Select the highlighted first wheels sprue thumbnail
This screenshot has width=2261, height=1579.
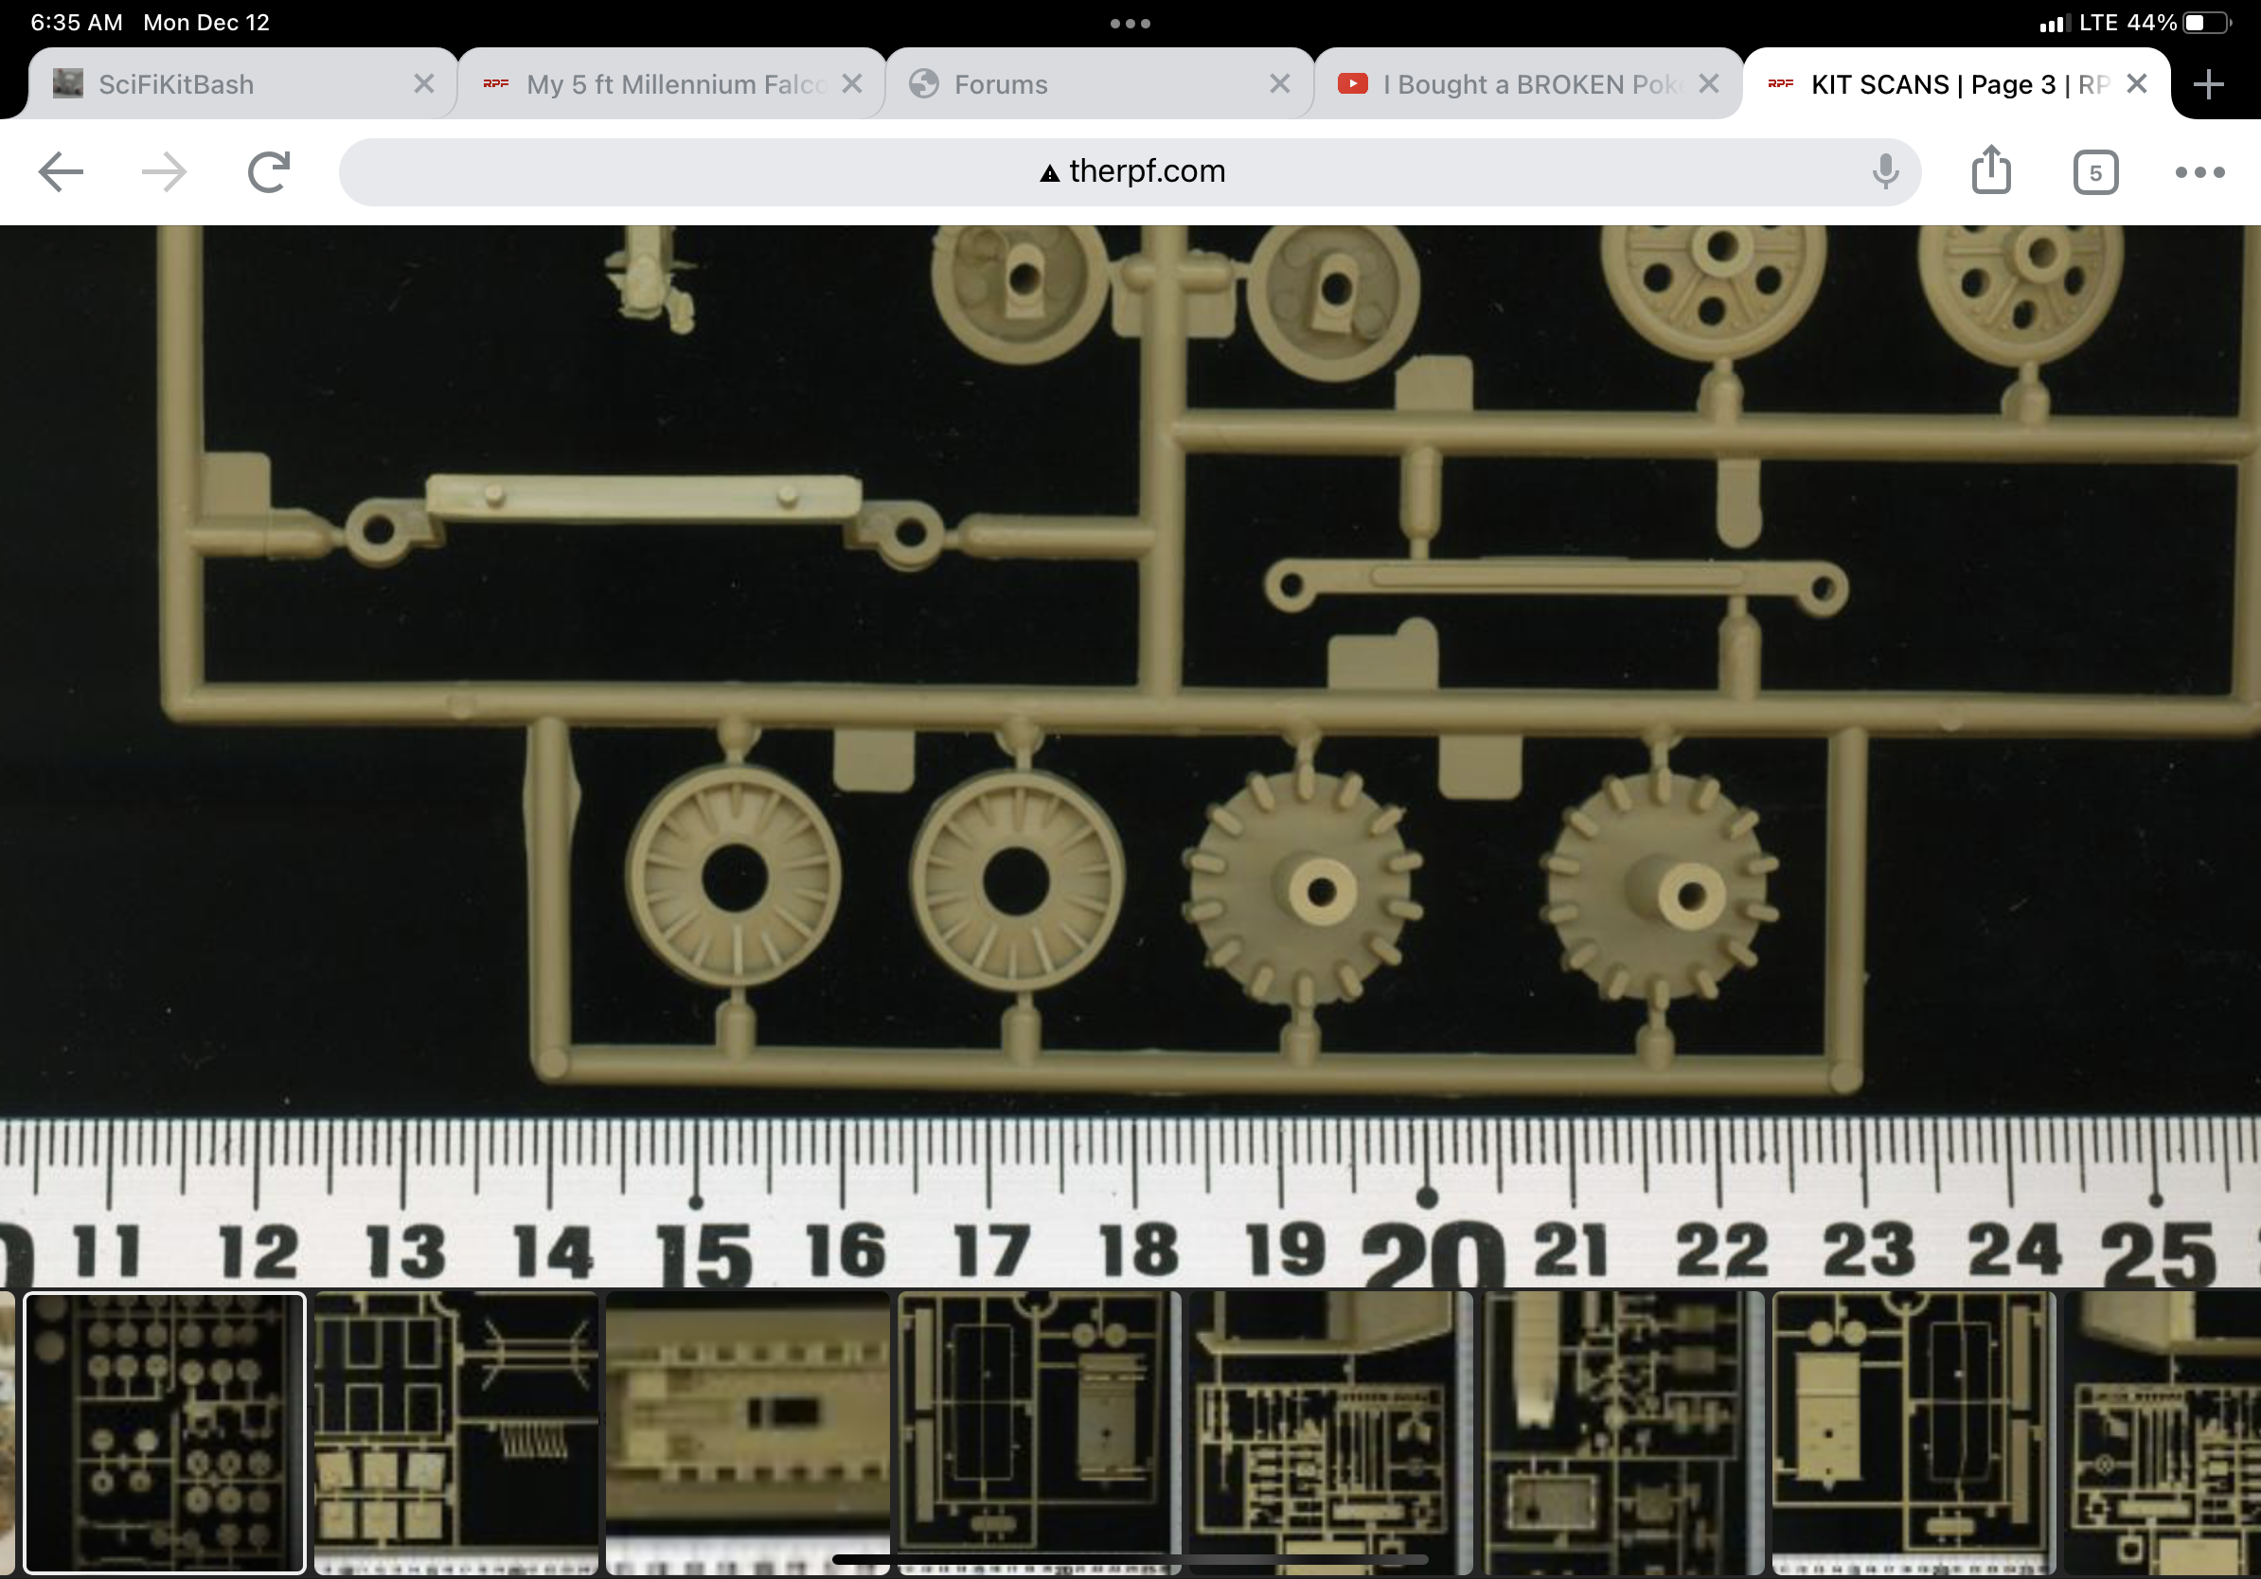[x=165, y=1432]
